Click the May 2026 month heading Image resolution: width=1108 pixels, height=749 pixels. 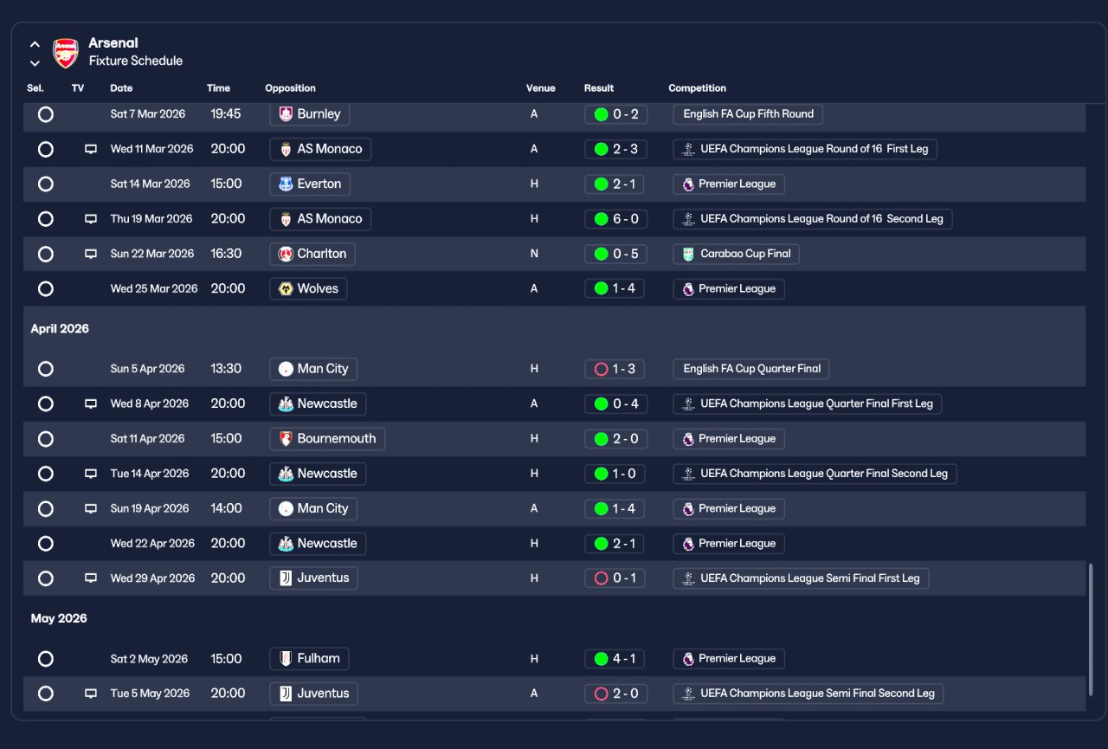click(x=59, y=619)
